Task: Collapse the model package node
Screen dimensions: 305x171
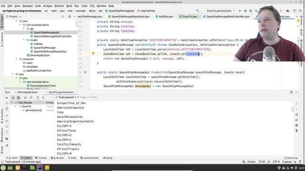Action: pyautogui.click(x=24, y=40)
